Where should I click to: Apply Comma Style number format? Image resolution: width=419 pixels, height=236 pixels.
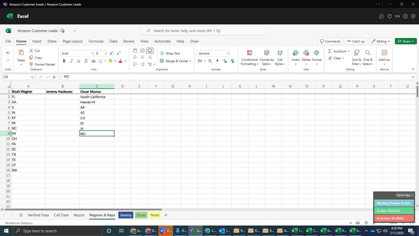coord(217,61)
